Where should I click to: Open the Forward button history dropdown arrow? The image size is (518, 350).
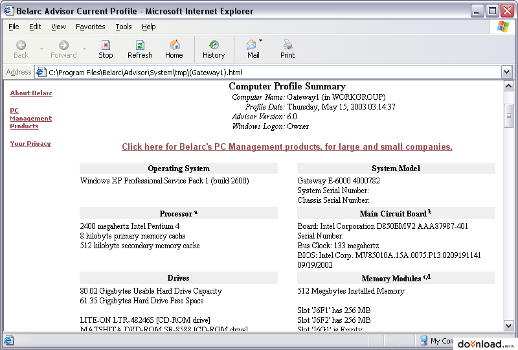[85, 49]
